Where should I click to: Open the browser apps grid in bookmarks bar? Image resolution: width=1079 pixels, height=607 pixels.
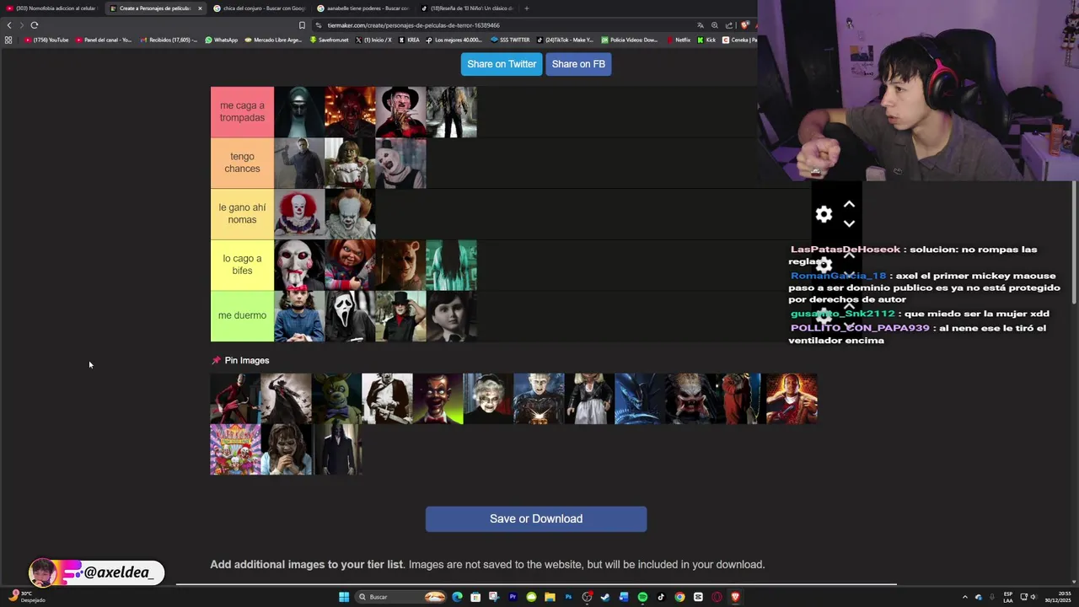pyautogui.click(x=8, y=40)
